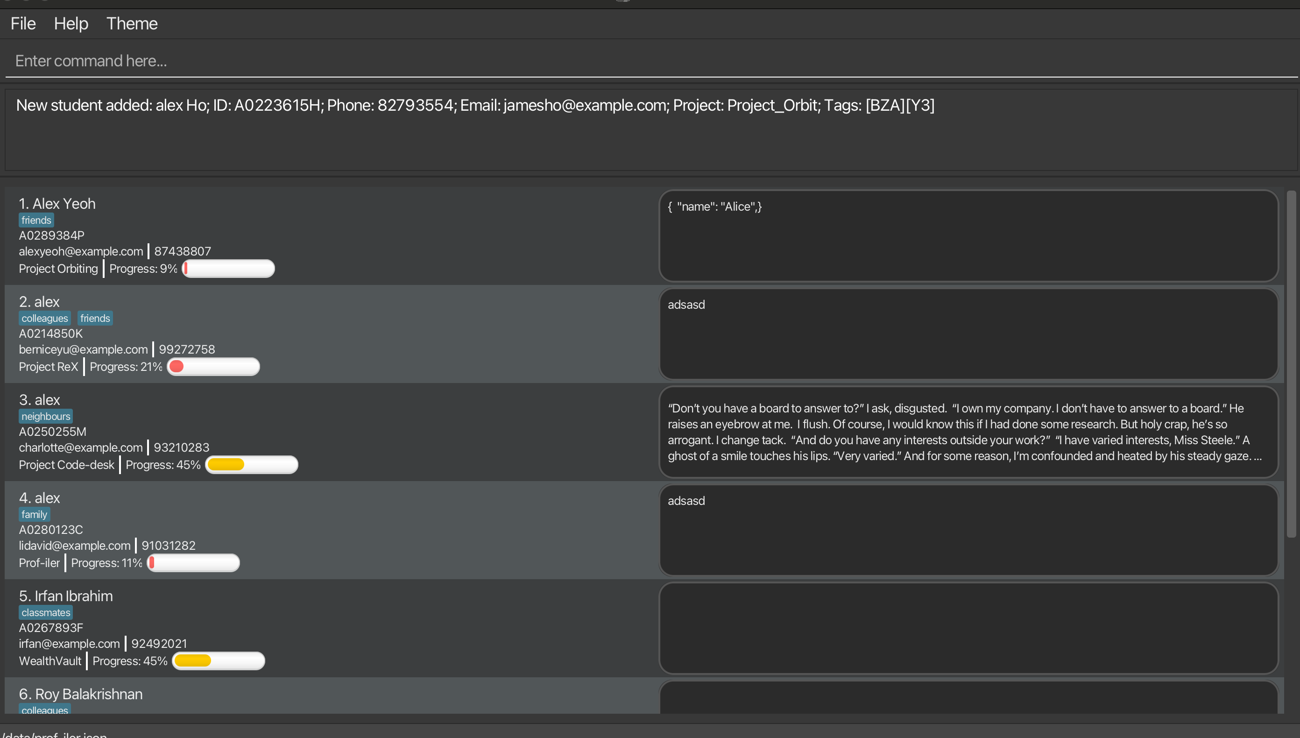Click the 11% progress bar for Prof-iler

[x=193, y=563]
